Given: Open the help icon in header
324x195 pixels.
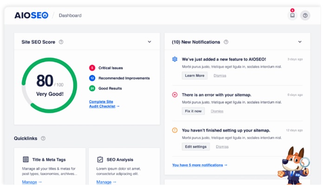Looking at the screenshot, I should pos(305,15).
